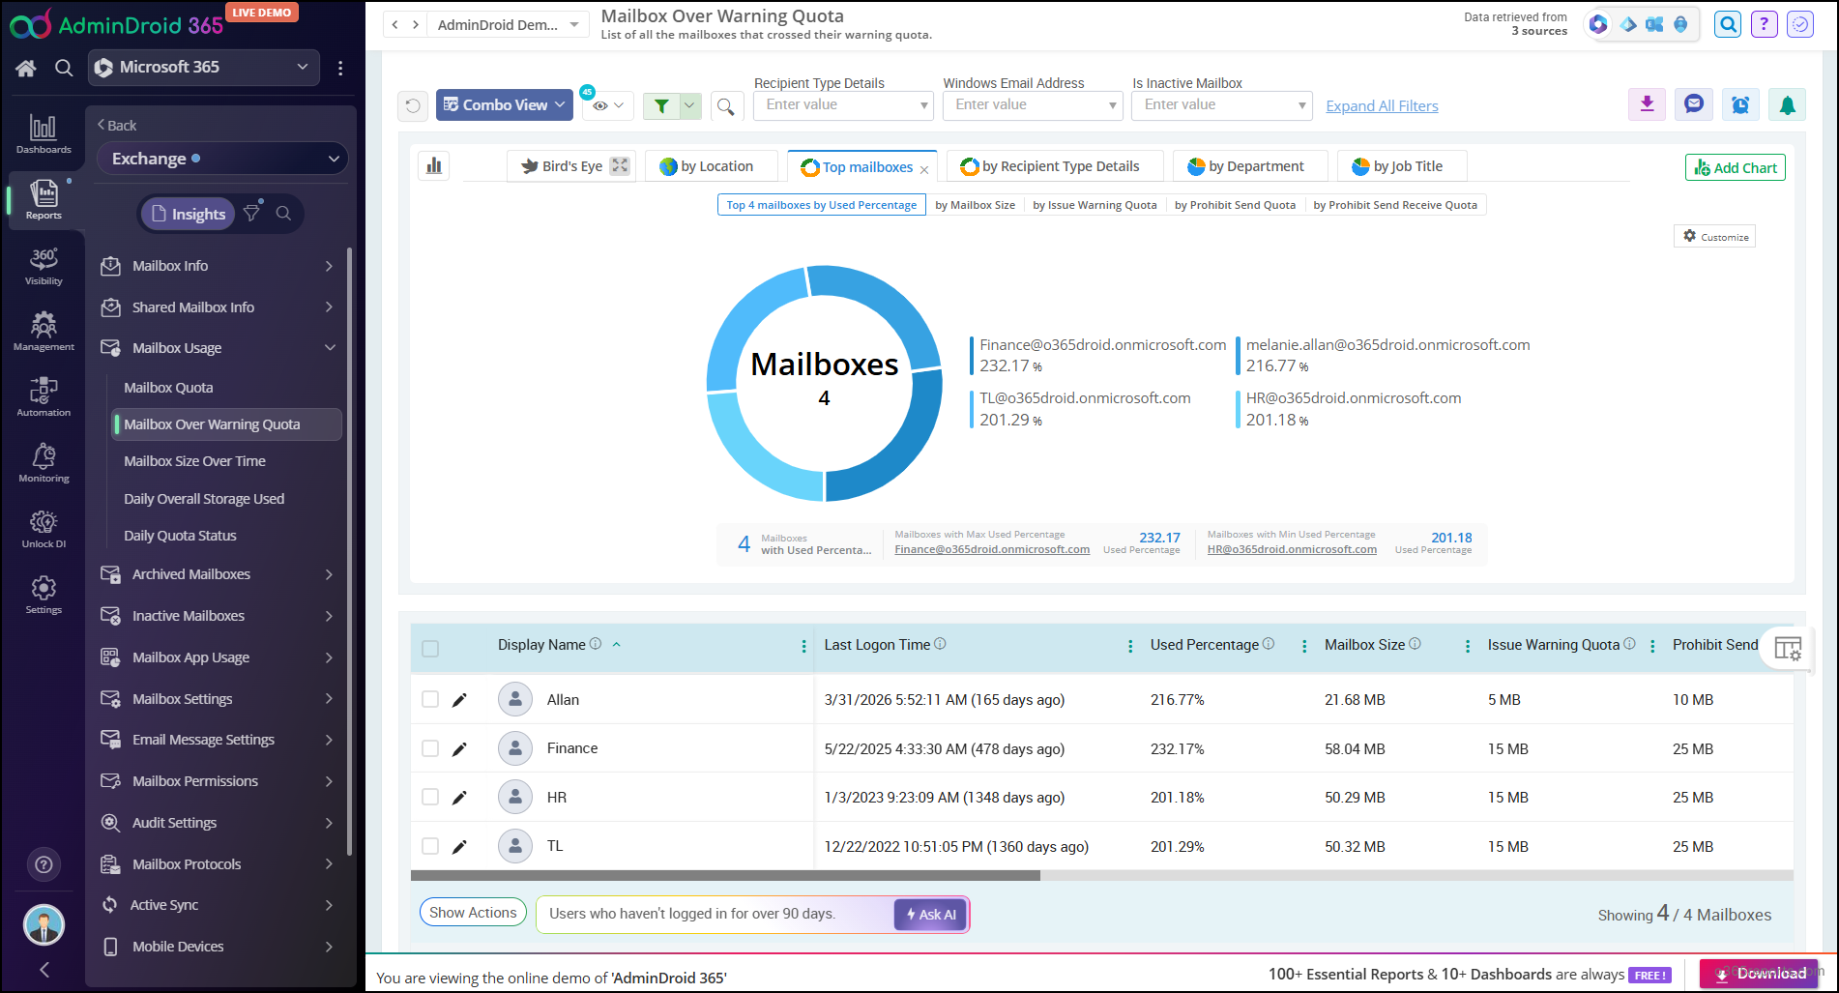This screenshot has height=993, width=1839.
Task: Toggle the eye visibility dropdown
Action: 608,105
